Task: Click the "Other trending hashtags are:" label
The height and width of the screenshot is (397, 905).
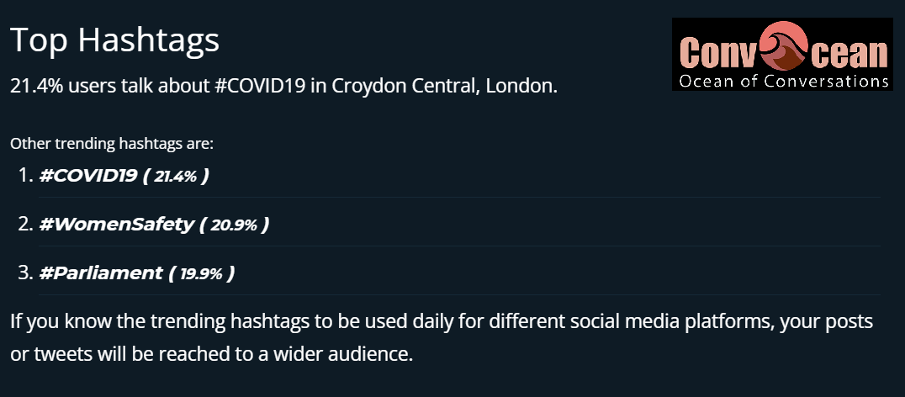Action: click(112, 144)
